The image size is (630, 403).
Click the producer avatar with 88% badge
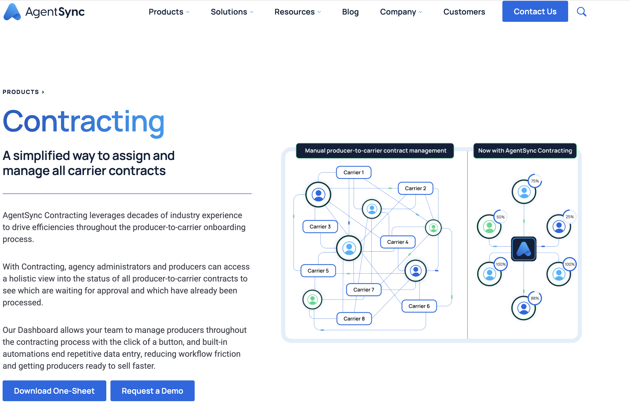point(523,308)
